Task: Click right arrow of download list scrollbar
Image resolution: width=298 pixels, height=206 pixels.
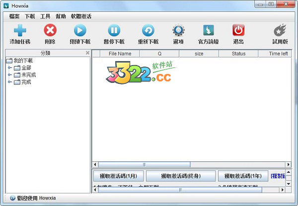Action: 288,164
